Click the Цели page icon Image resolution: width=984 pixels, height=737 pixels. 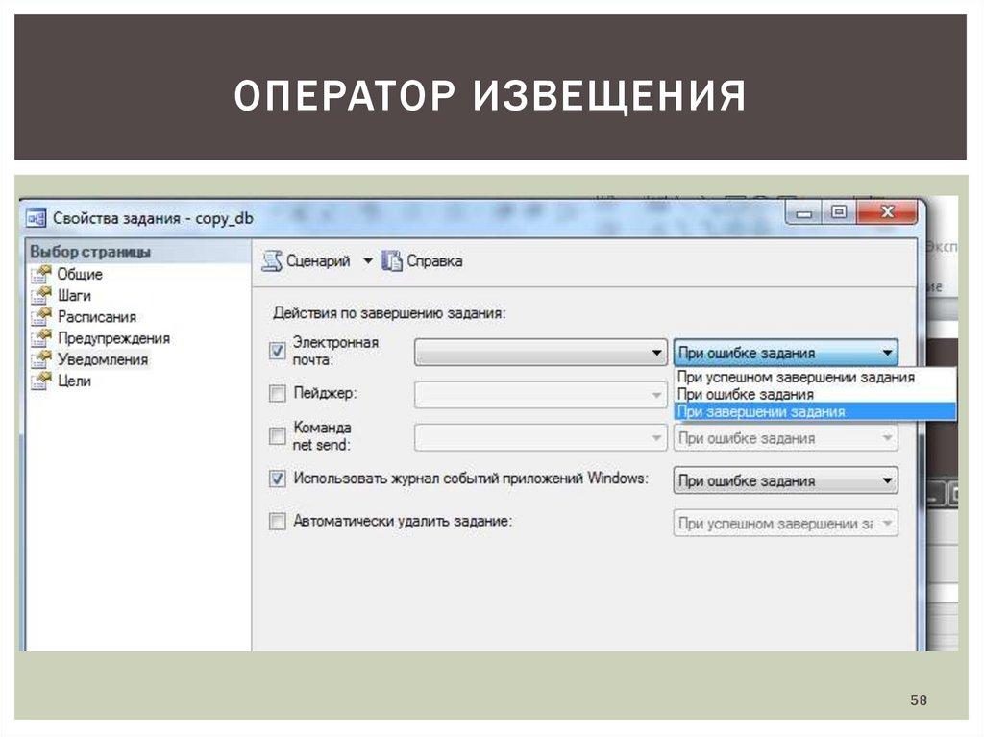point(40,381)
